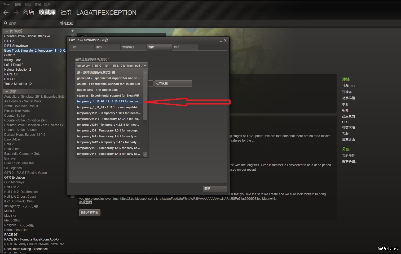Click the plus icon beside the favorites header
Screen dimensions: 401x254
[73, 31]
